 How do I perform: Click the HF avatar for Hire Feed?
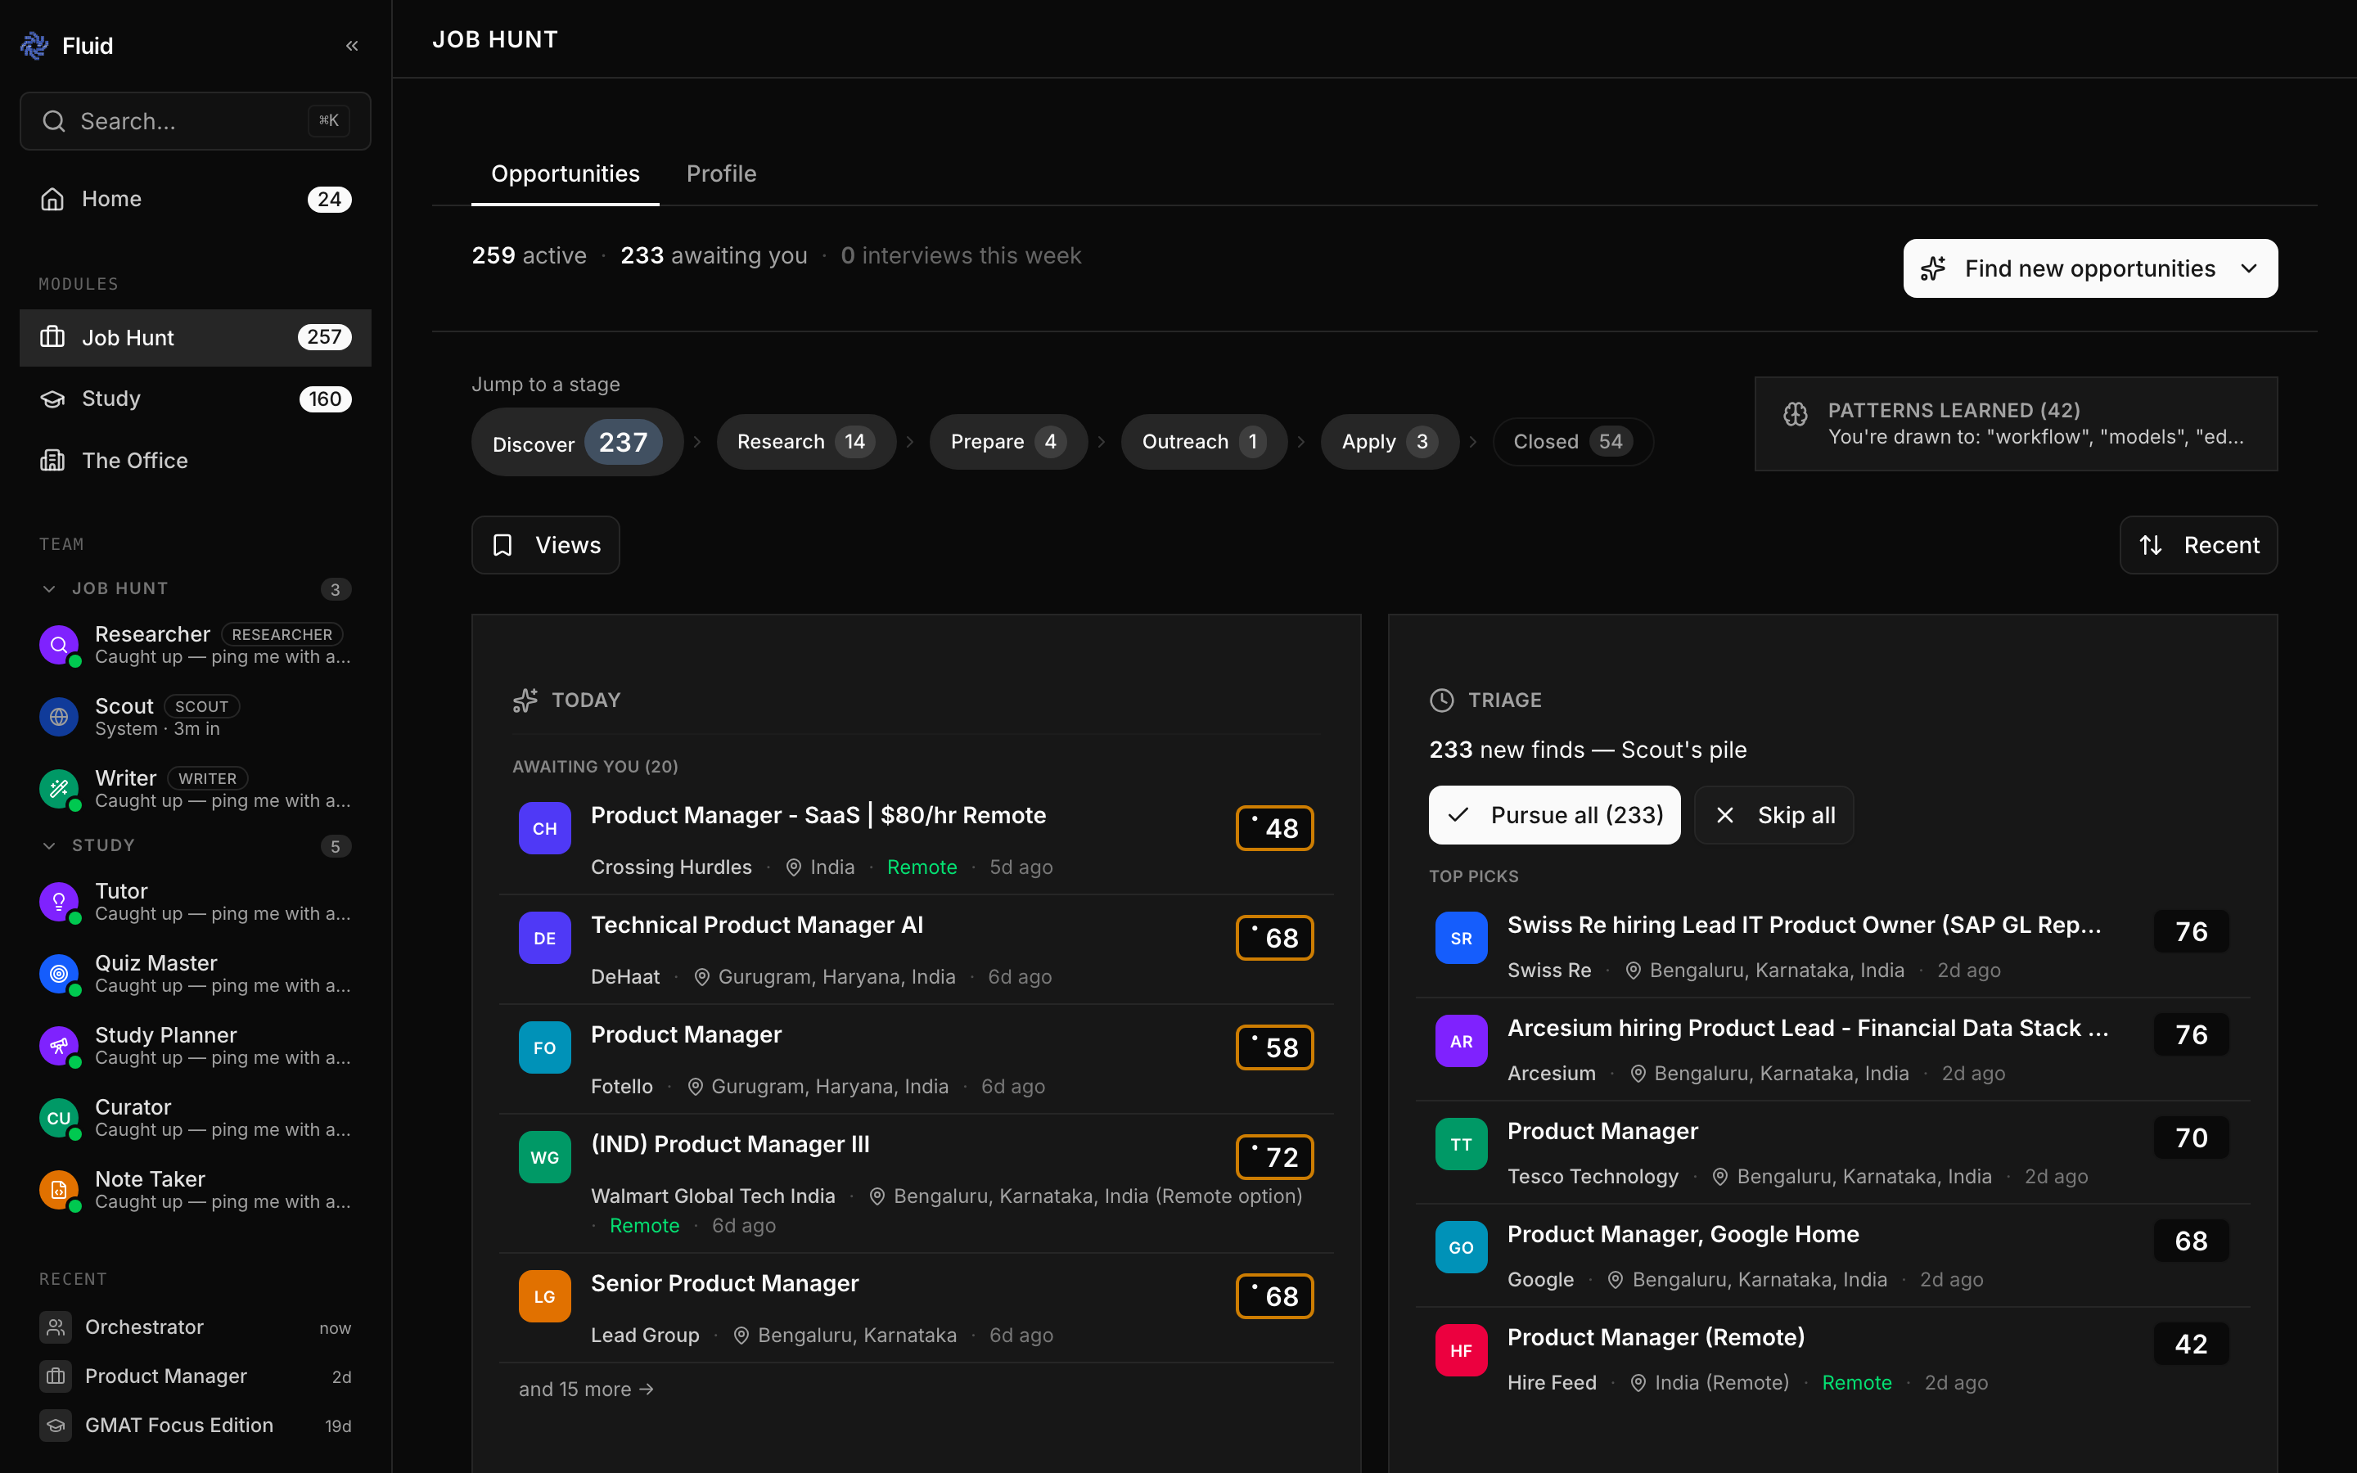1461,1350
